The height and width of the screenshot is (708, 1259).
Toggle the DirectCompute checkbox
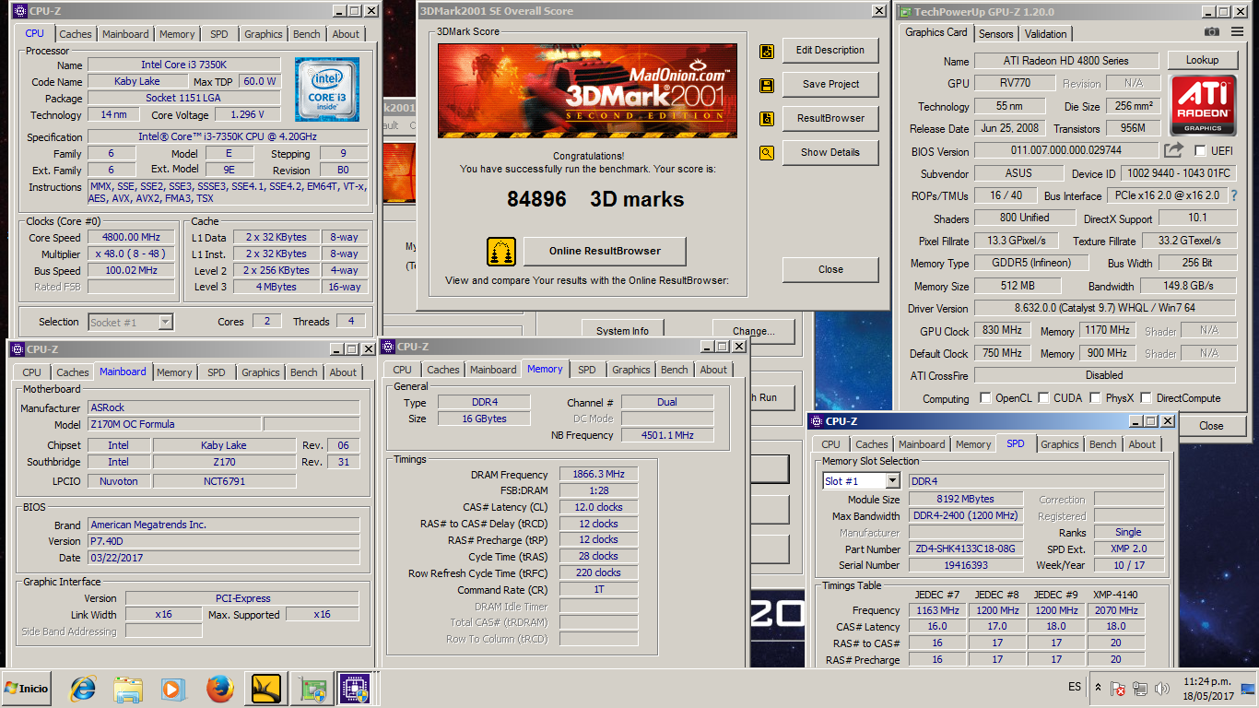(1146, 398)
